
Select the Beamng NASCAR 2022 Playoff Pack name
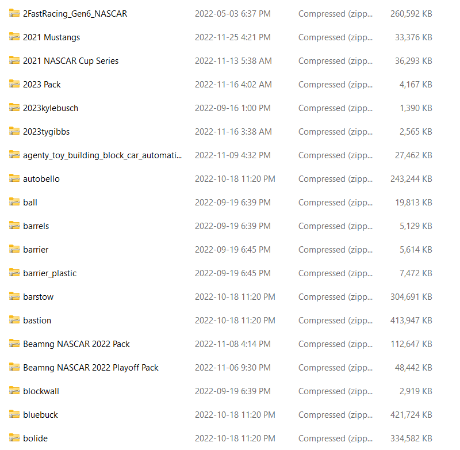[91, 368]
